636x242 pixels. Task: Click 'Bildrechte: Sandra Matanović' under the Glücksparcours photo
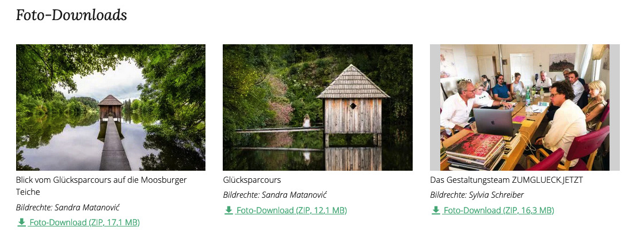point(275,195)
